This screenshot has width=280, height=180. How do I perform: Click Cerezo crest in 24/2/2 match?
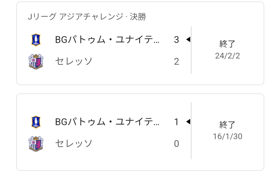[x=36, y=61]
